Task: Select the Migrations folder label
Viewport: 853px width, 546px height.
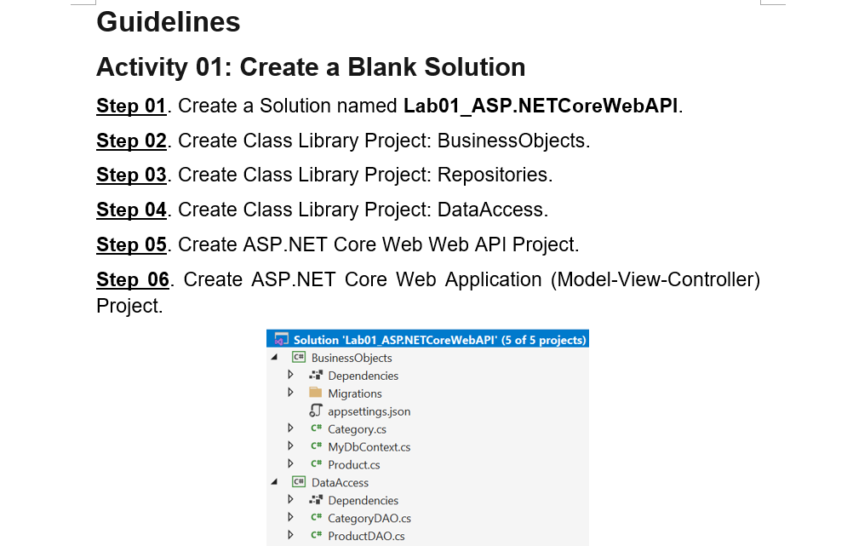Action: click(355, 394)
